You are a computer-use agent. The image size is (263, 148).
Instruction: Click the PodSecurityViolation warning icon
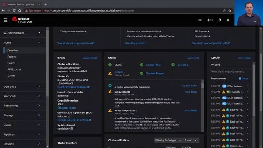[110, 111]
